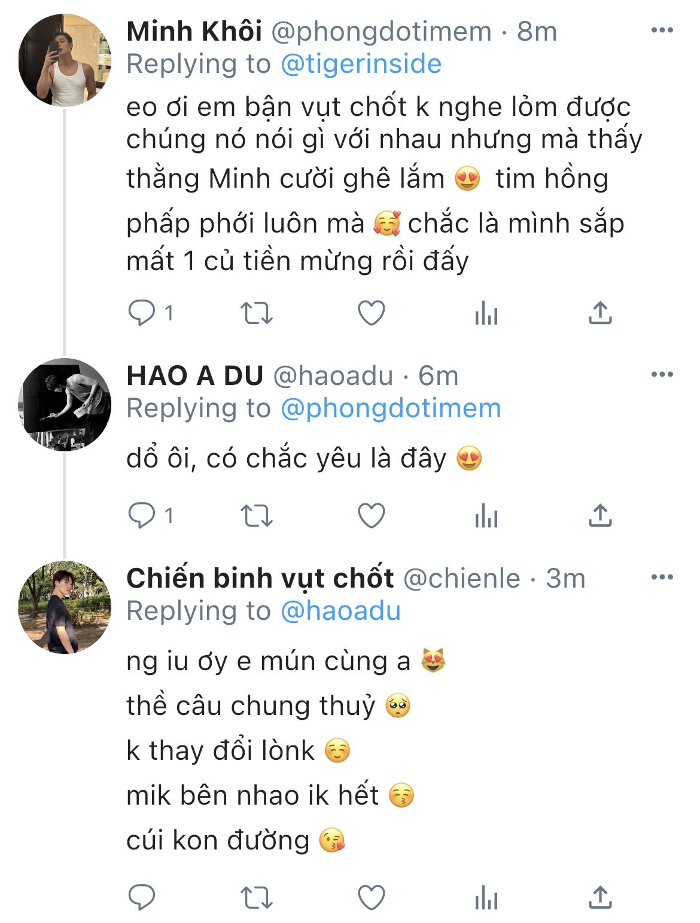Image resolution: width=700 pixels, height=923 pixels.
Task: Share Minh Khôi's tweet
Action: [599, 313]
